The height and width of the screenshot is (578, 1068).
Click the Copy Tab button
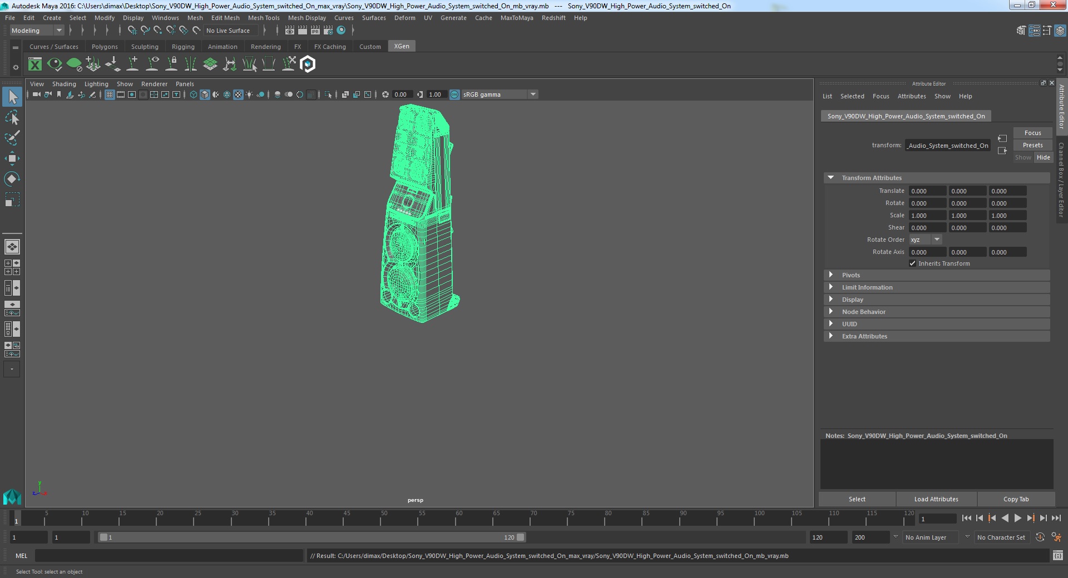[1016, 499]
